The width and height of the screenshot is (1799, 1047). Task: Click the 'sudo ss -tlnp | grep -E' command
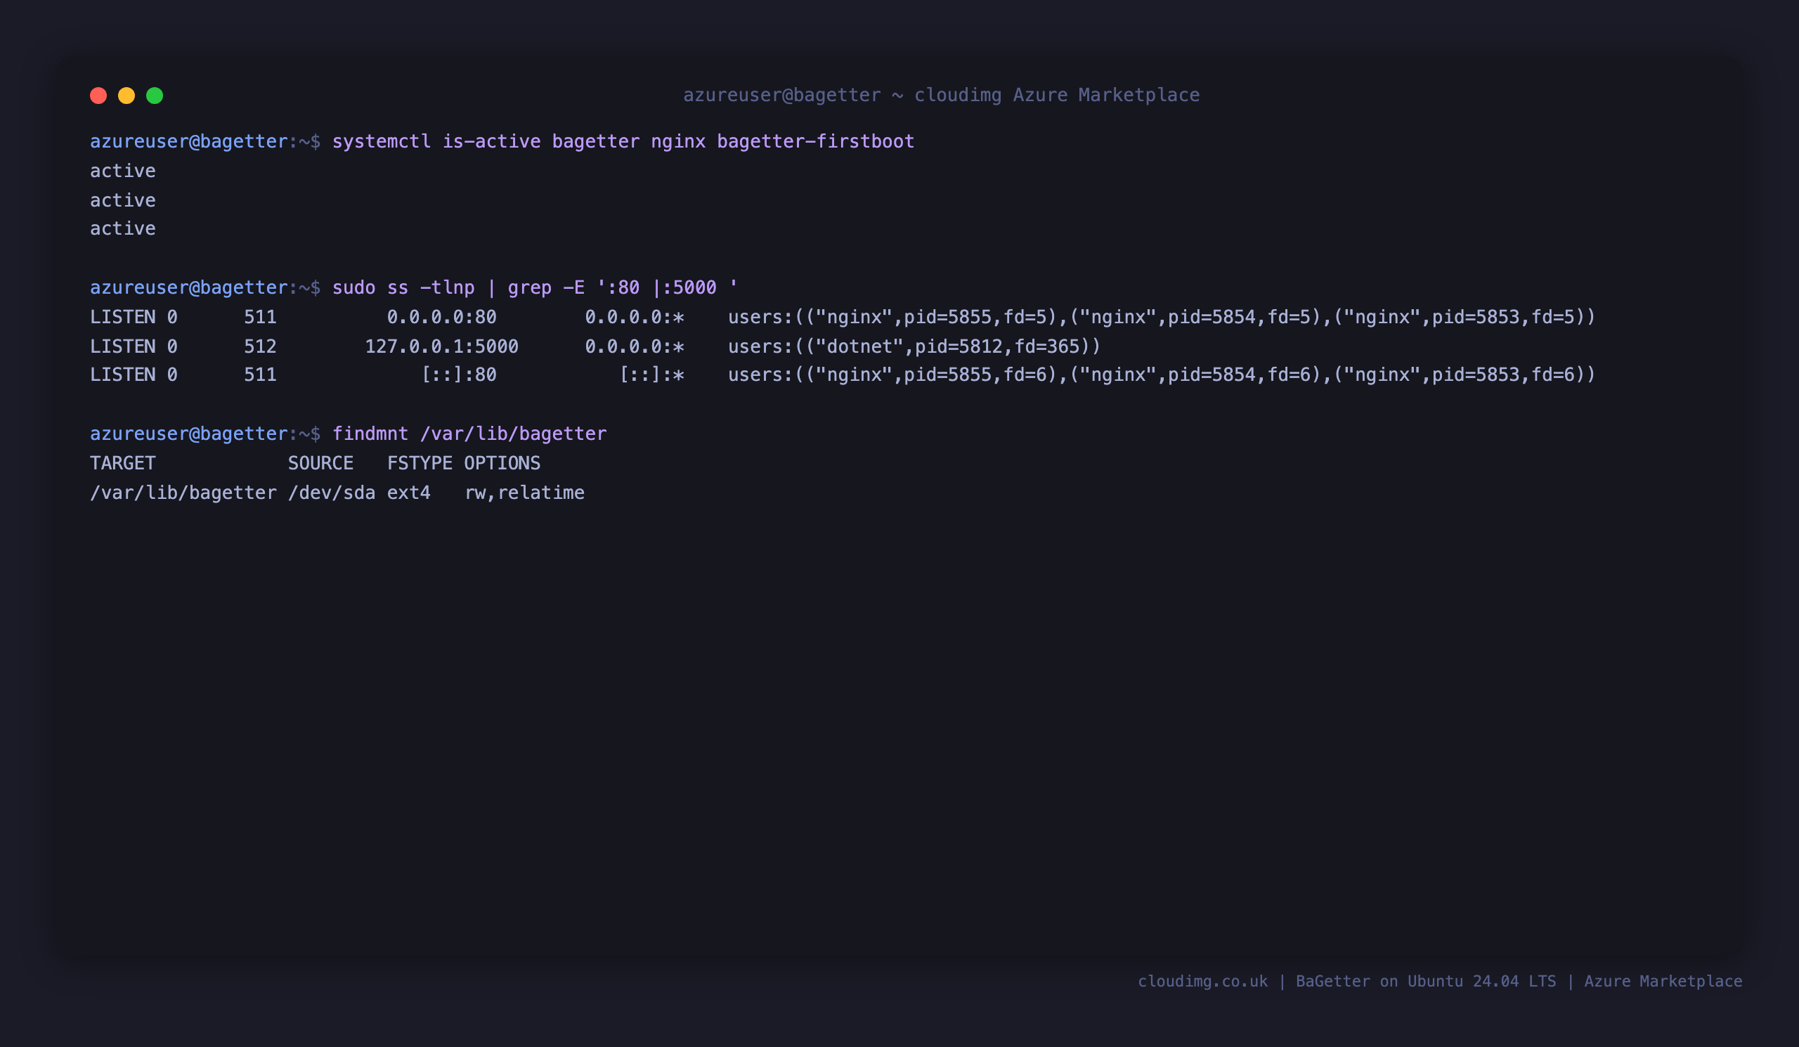tap(535, 287)
